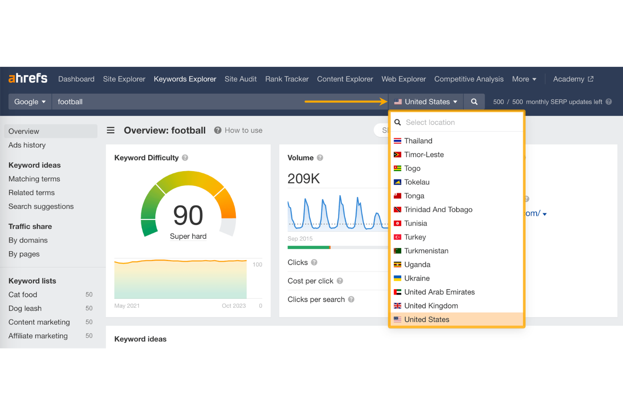Select United States in the location list
Image resolution: width=623 pixels, height=415 pixels.
pos(426,320)
